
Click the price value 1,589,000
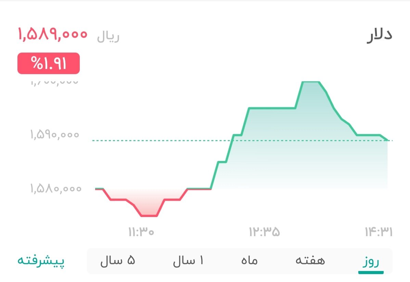tap(53, 35)
